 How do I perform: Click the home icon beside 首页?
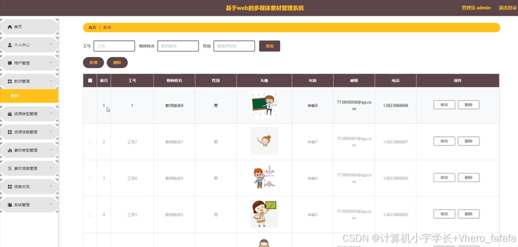click(x=10, y=27)
